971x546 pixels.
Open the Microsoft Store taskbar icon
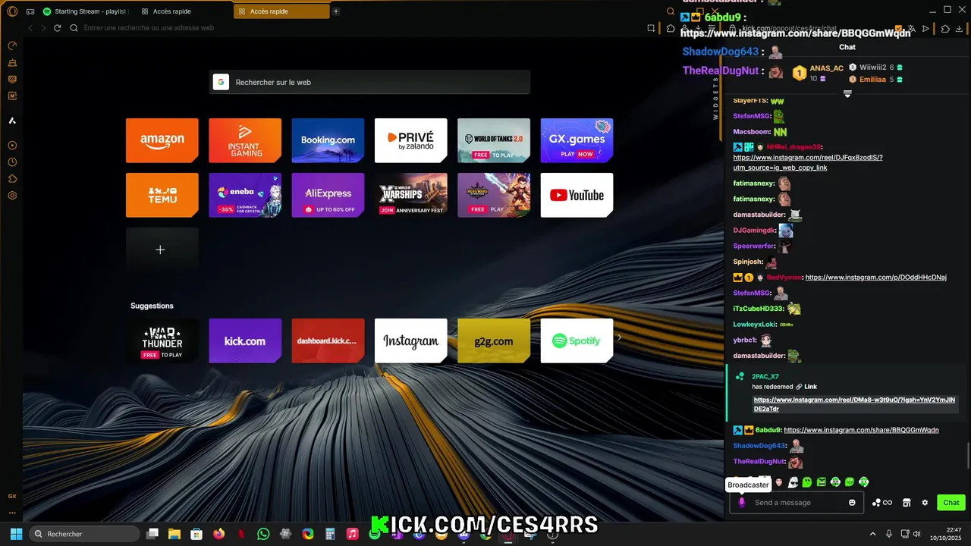point(196,534)
